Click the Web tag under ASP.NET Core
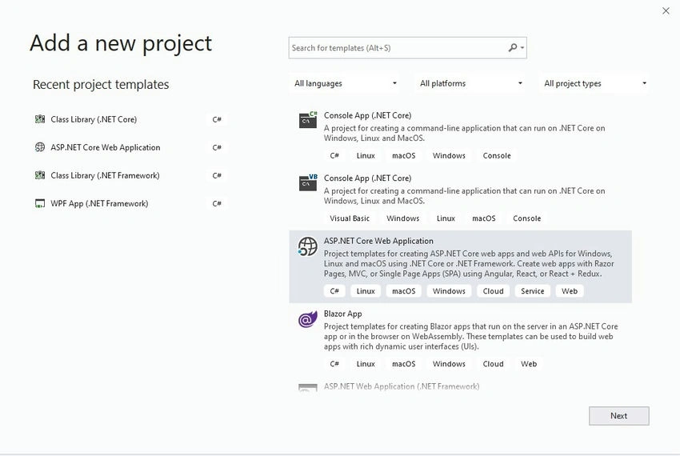This screenshot has height=456, width=680. tap(570, 291)
